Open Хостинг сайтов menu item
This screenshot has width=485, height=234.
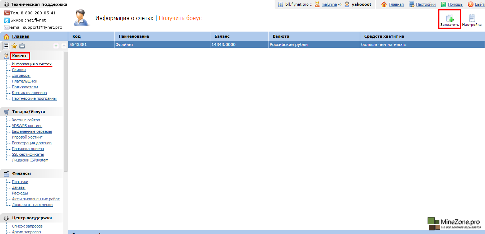[26, 120]
